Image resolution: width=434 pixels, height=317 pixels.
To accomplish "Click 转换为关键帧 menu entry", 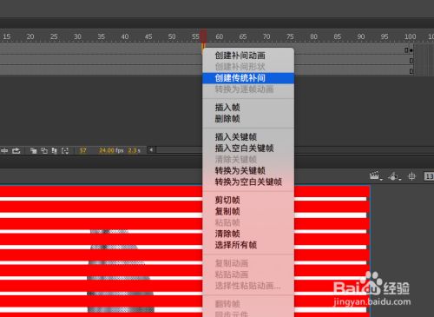I will click(x=248, y=170).
